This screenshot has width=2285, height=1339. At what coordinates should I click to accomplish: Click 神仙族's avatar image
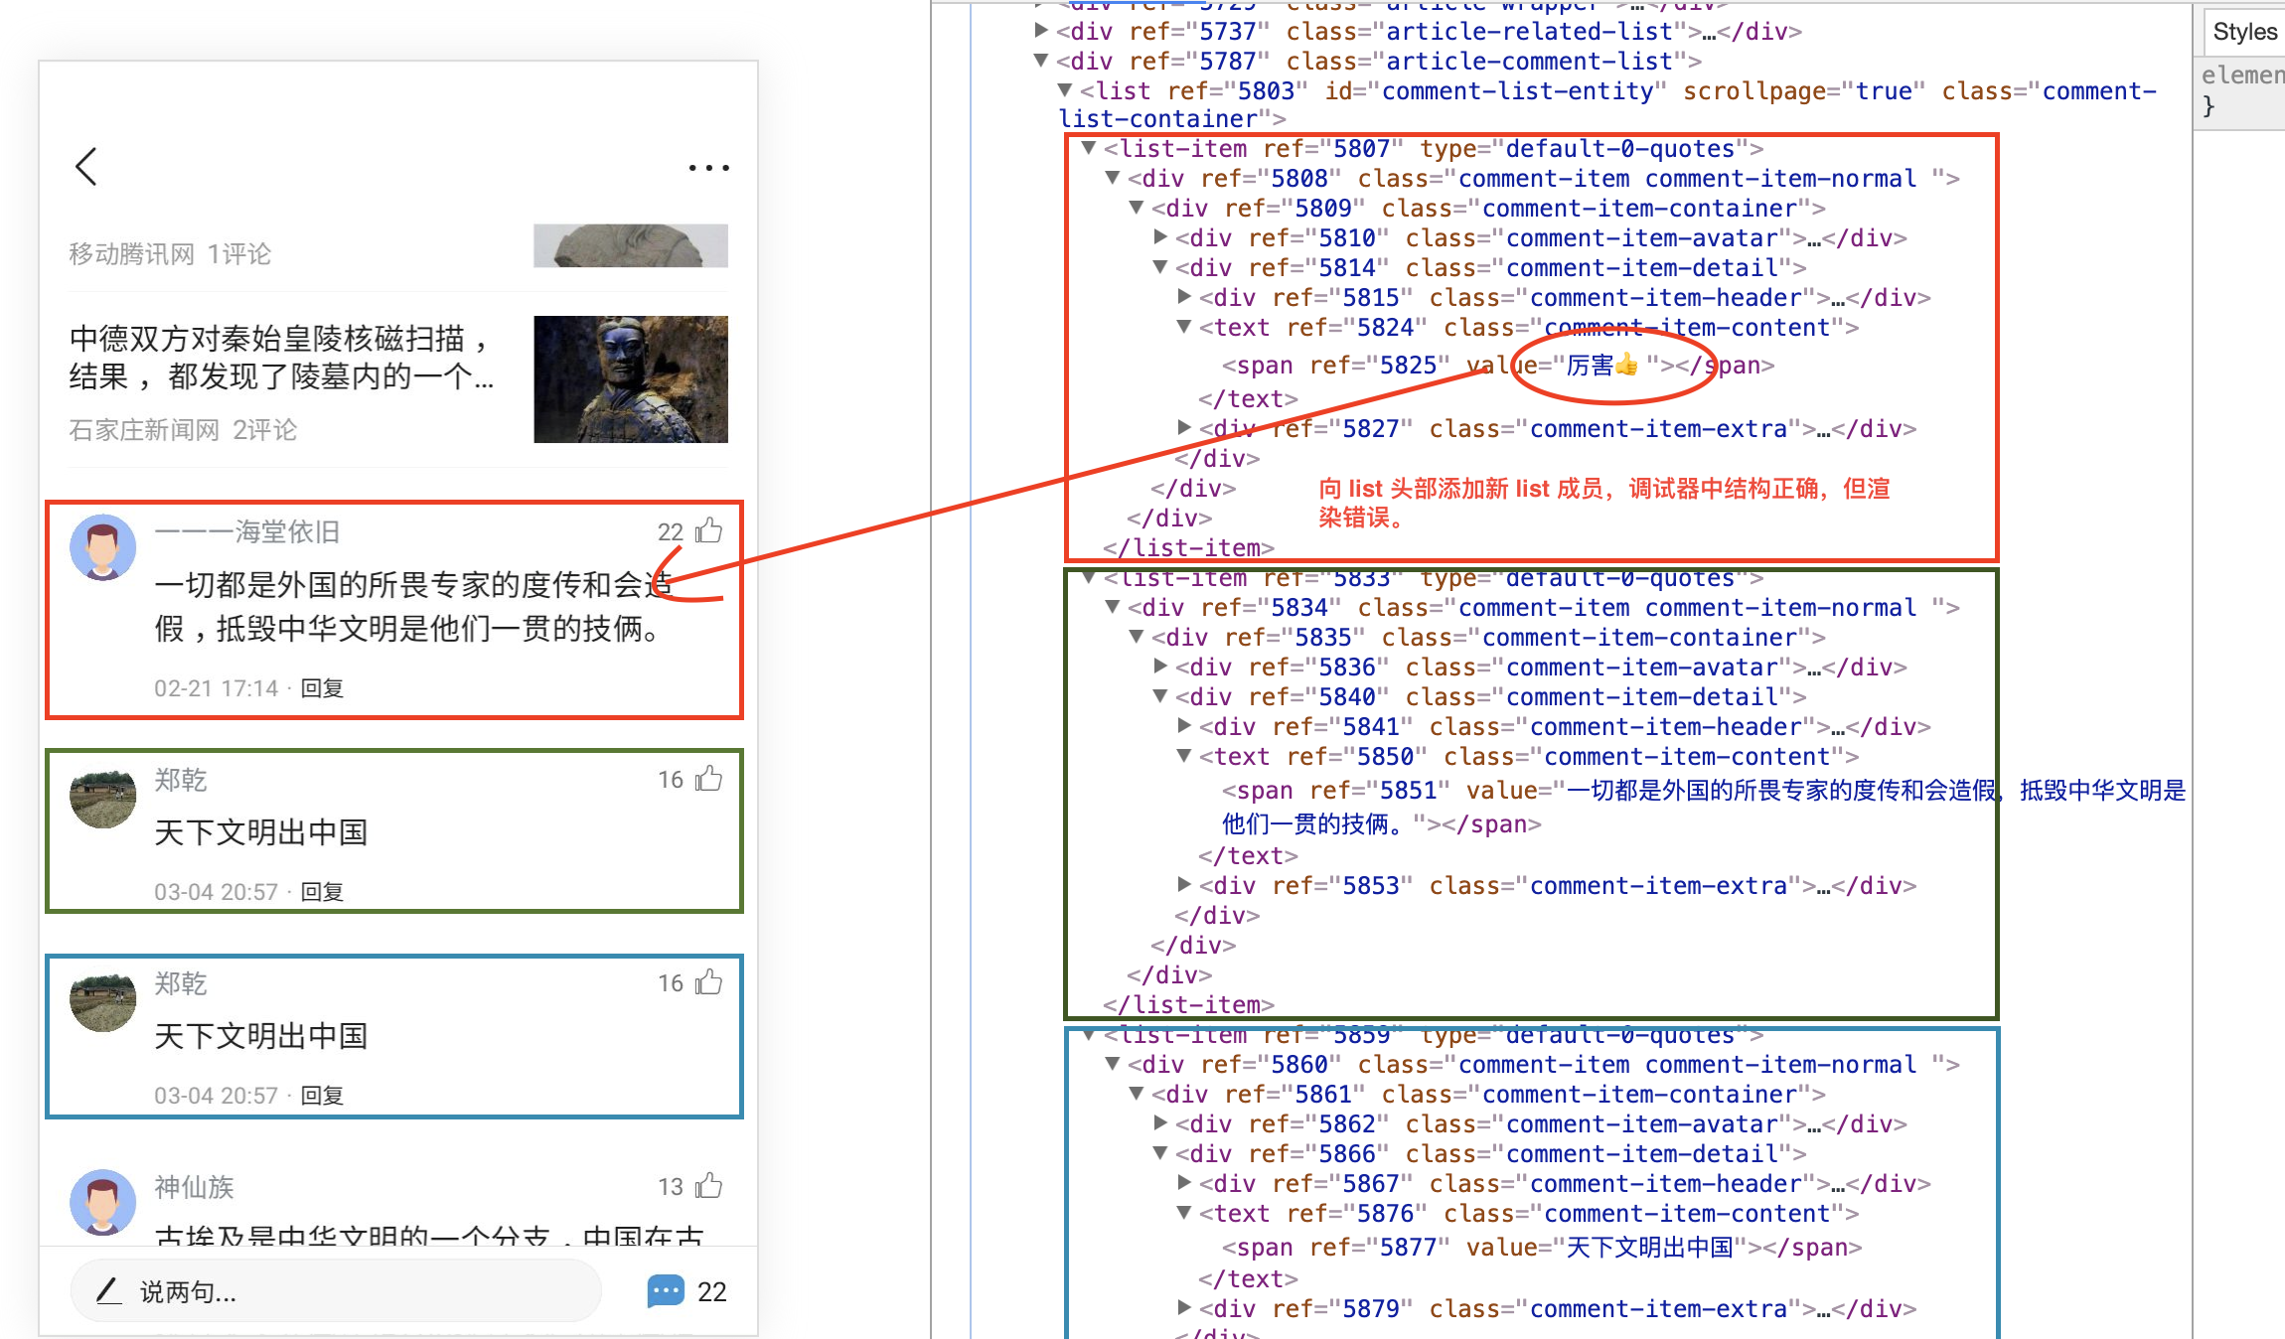tap(102, 1202)
